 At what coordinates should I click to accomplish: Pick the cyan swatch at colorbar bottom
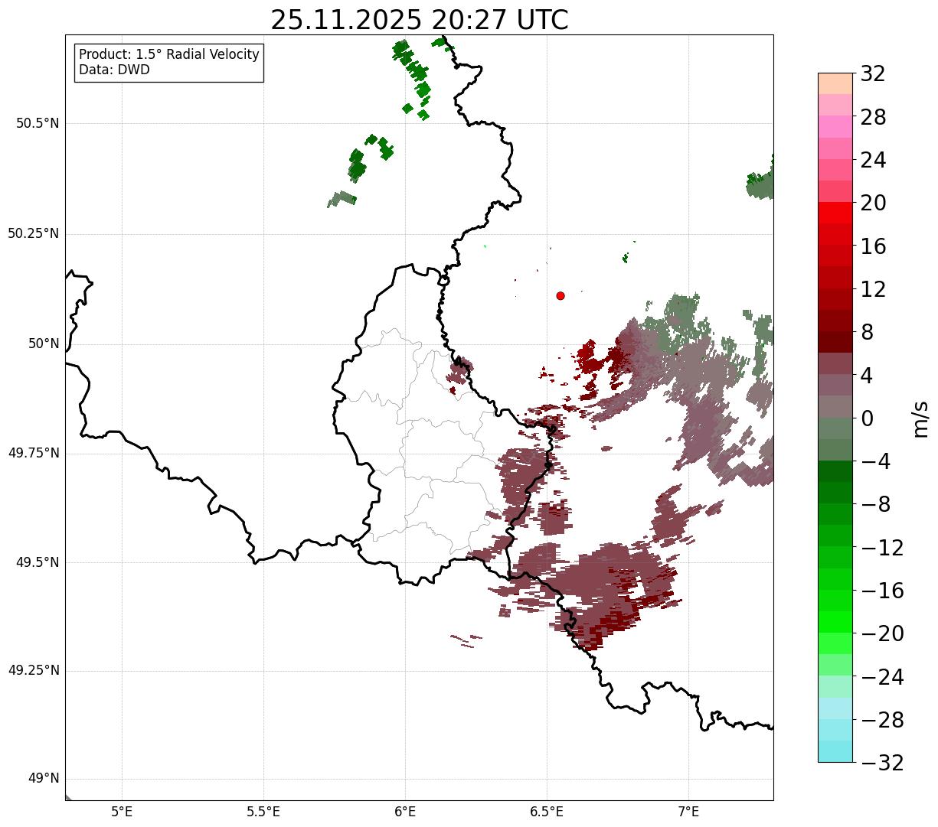835,751
